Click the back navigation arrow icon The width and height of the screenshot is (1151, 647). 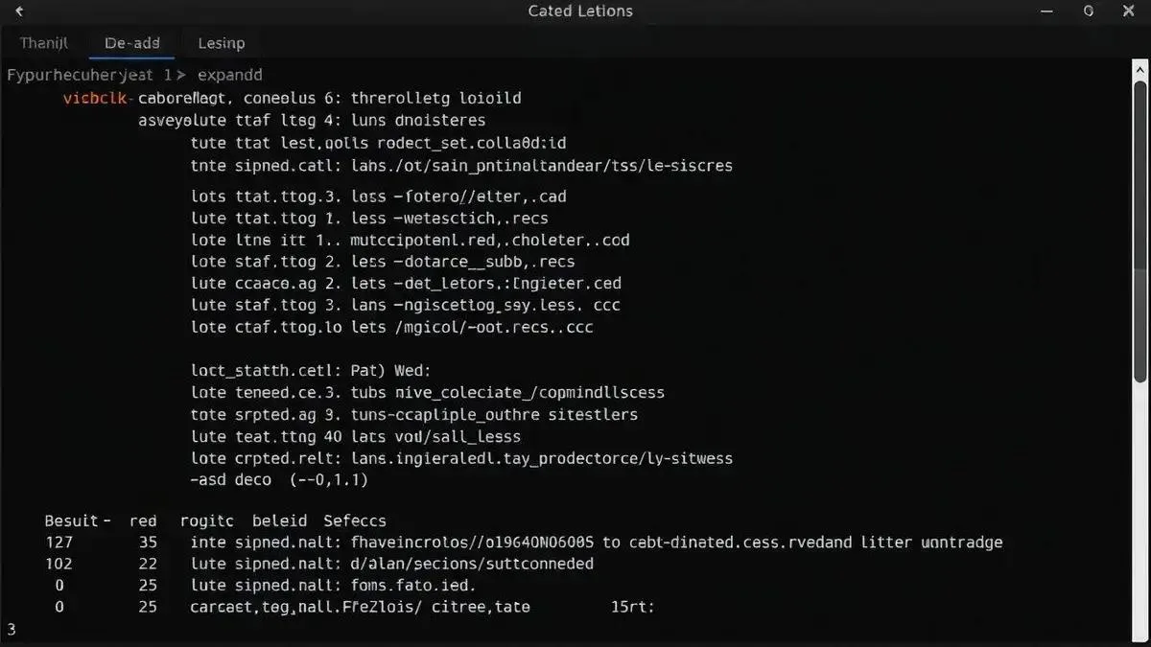pos(19,11)
